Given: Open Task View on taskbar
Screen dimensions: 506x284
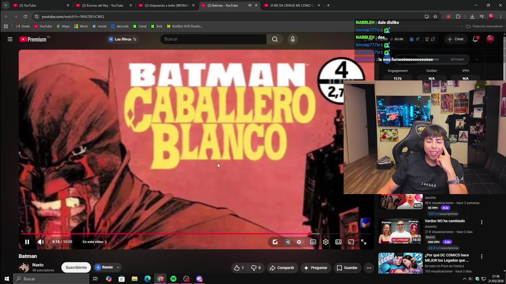Looking at the screenshot, I should (x=95, y=279).
